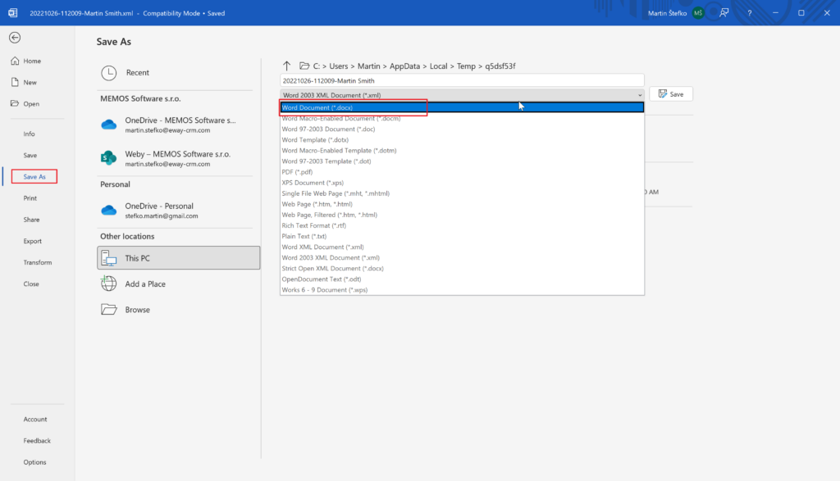Choose Works 6 - 9 Document (*.wps)
This screenshot has width=840, height=481.
[x=462, y=289]
